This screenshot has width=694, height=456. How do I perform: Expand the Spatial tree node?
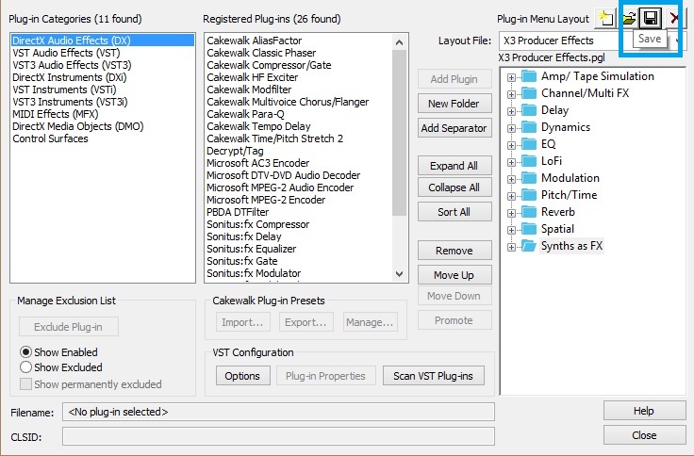tap(511, 230)
